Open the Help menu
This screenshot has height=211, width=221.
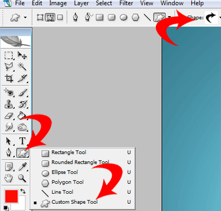[197, 3]
